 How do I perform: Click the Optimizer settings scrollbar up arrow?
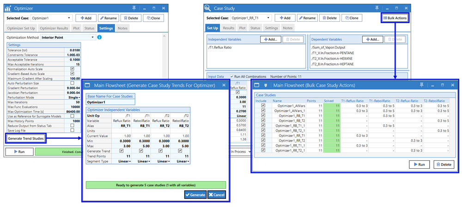[165, 36]
